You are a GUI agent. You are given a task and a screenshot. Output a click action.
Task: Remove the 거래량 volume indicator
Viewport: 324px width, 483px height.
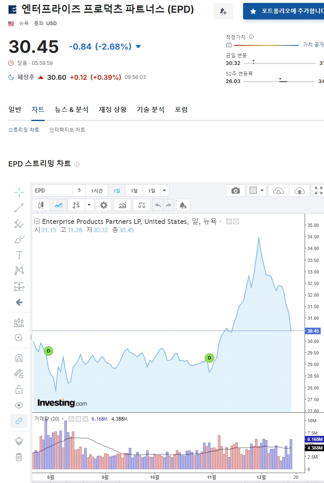coord(85,419)
